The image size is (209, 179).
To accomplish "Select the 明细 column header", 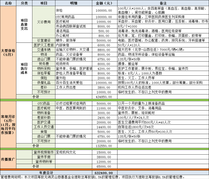I will tap(74, 3).
